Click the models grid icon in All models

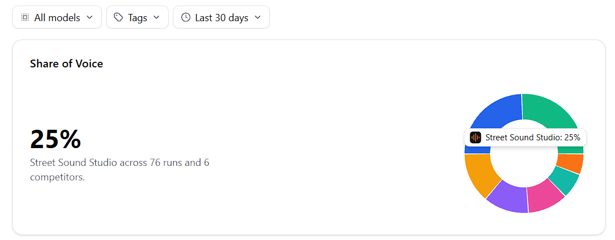(x=24, y=17)
